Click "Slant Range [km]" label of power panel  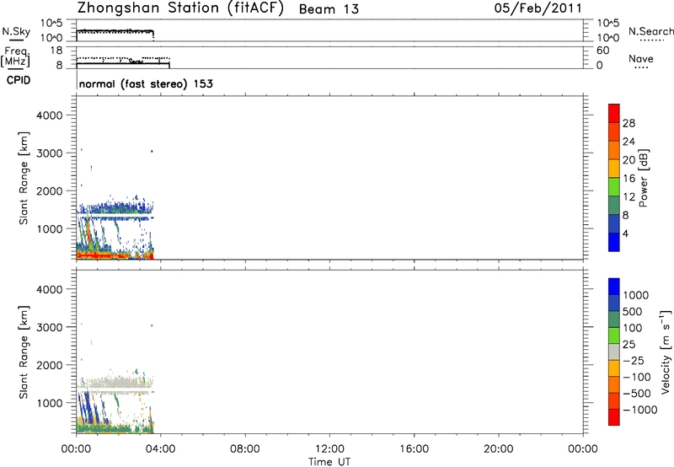pos(24,178)
